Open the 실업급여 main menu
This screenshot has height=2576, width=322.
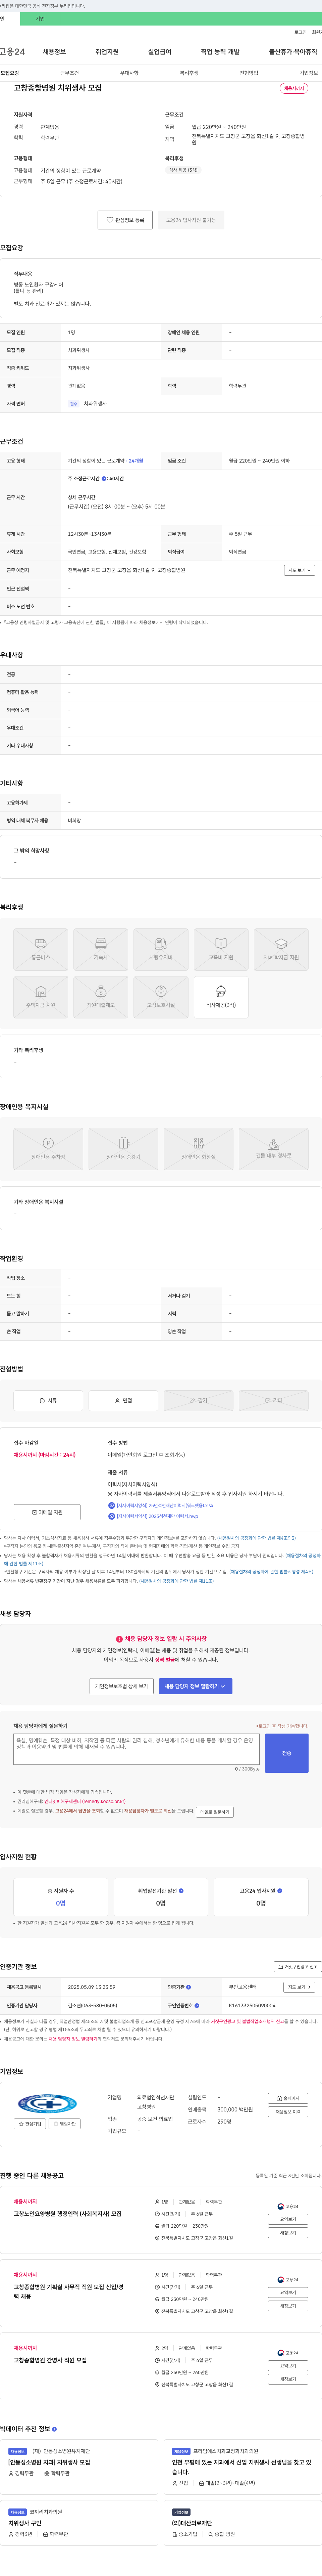(x=160, y=52)
